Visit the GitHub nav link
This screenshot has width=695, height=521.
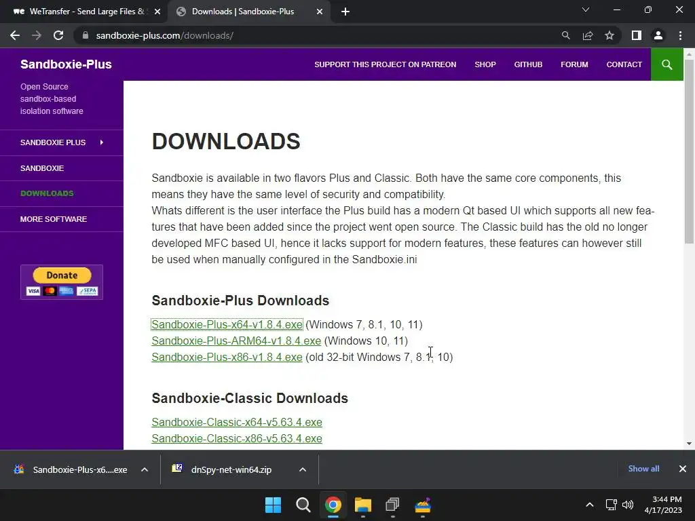coord(528,64)
